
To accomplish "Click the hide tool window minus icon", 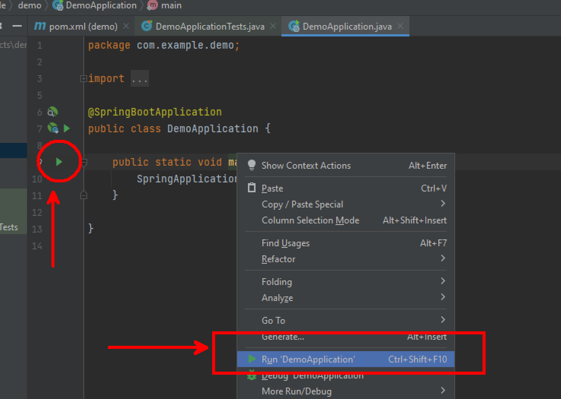I will 17,26.
